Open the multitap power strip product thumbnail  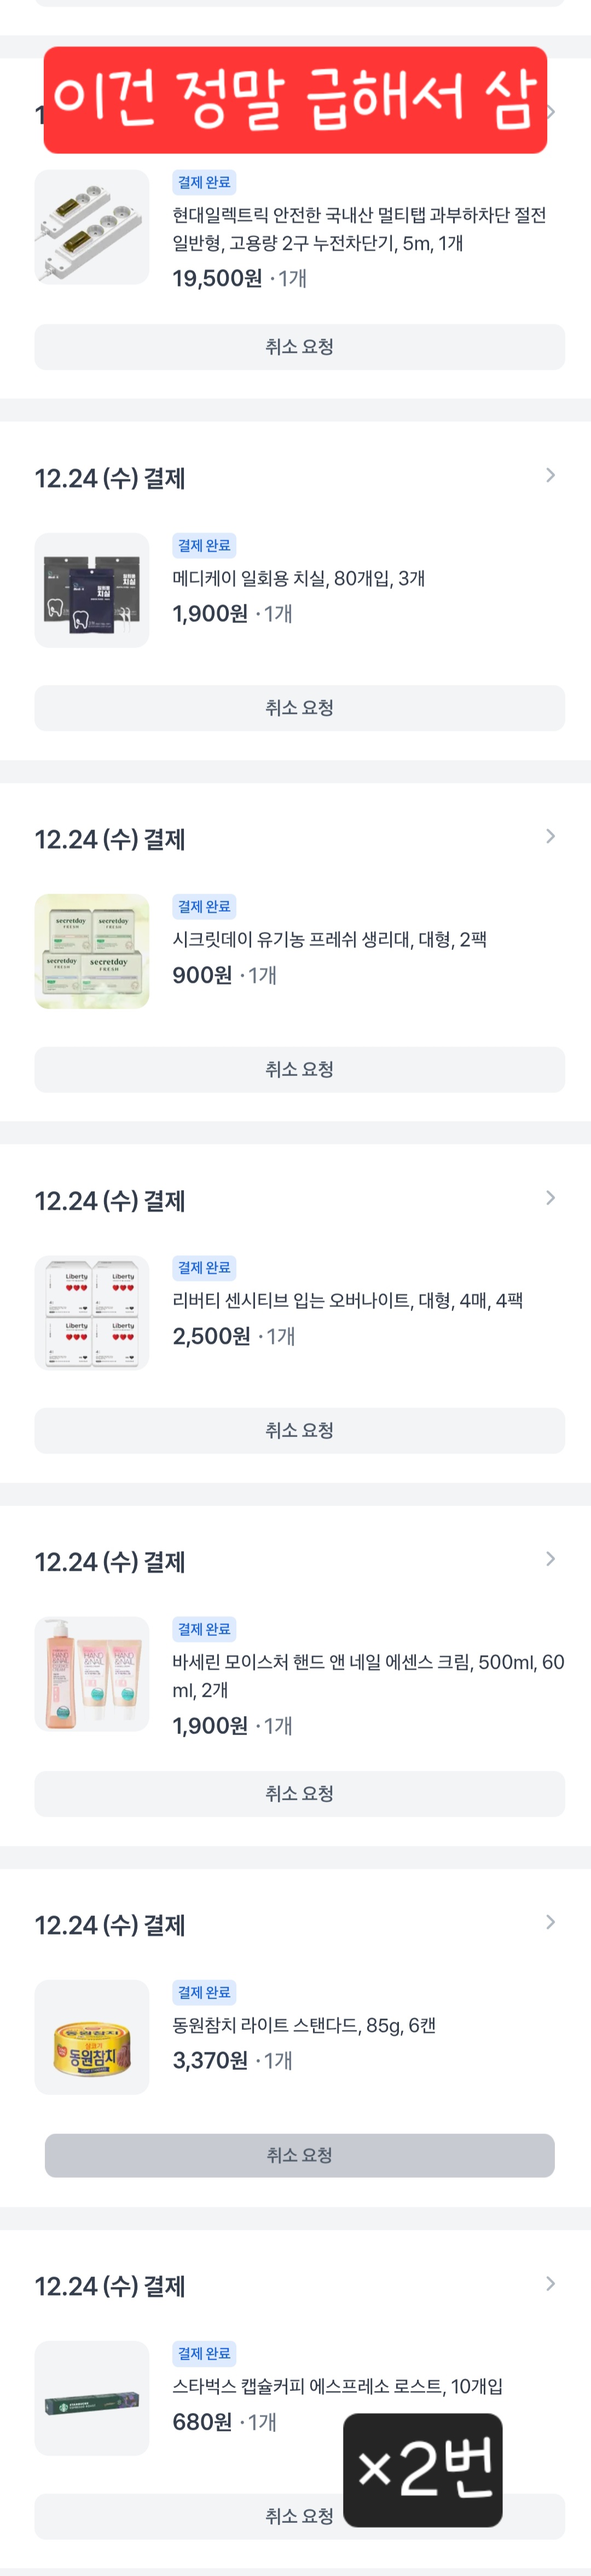92,227
